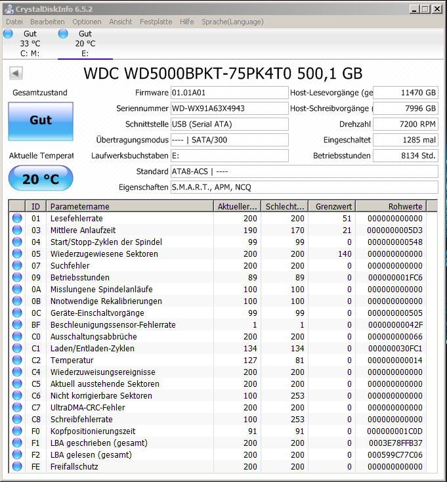Click the CrystalDiskInfo title bar icon

tap(9, 9)
